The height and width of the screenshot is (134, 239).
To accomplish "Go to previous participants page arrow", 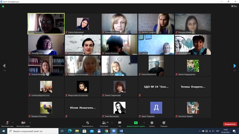I will tap(4, 66).
